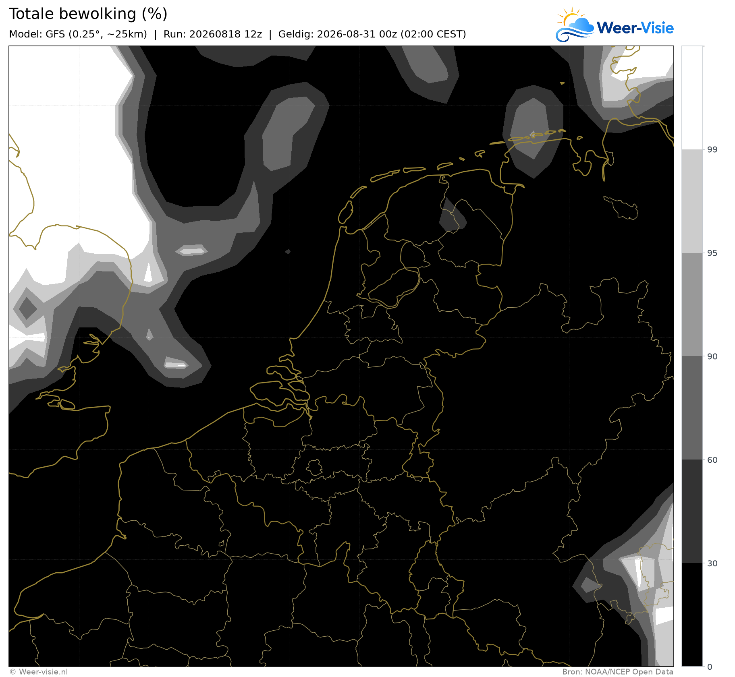Select the 90-95 gray colorbar segment
This screenshot has width=735, height=677.
pos(692,304)
